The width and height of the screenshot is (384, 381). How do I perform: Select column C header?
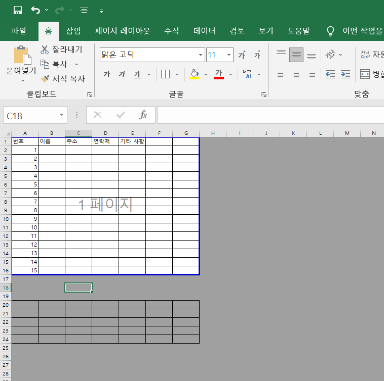point(79,133)
